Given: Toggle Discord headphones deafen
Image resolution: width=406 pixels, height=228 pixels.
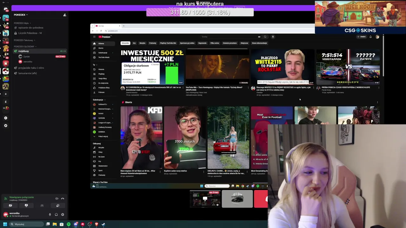Looking at the screenshot, I should [56, 214].
